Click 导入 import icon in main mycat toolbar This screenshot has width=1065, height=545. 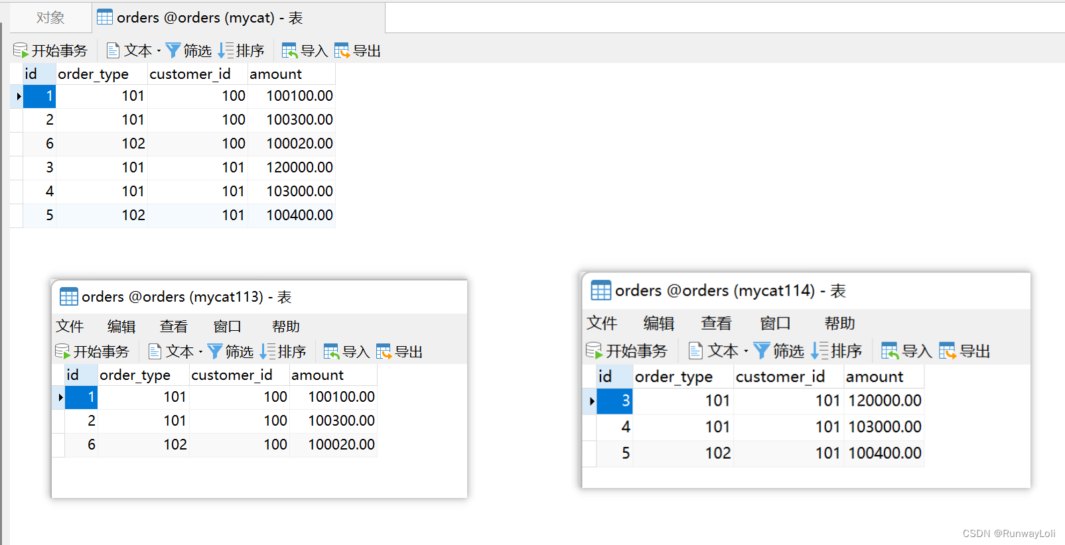(x=289, y=50)
